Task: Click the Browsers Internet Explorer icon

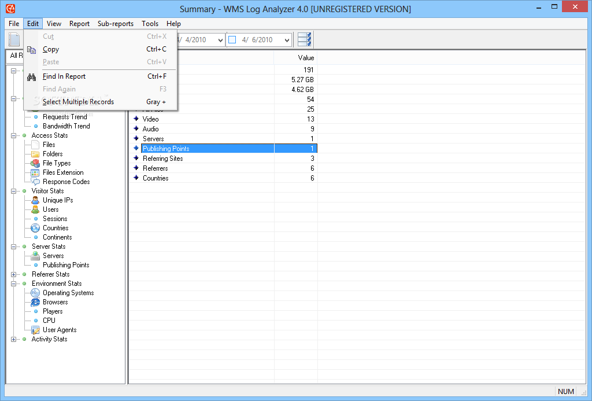Action: point(35,302)
